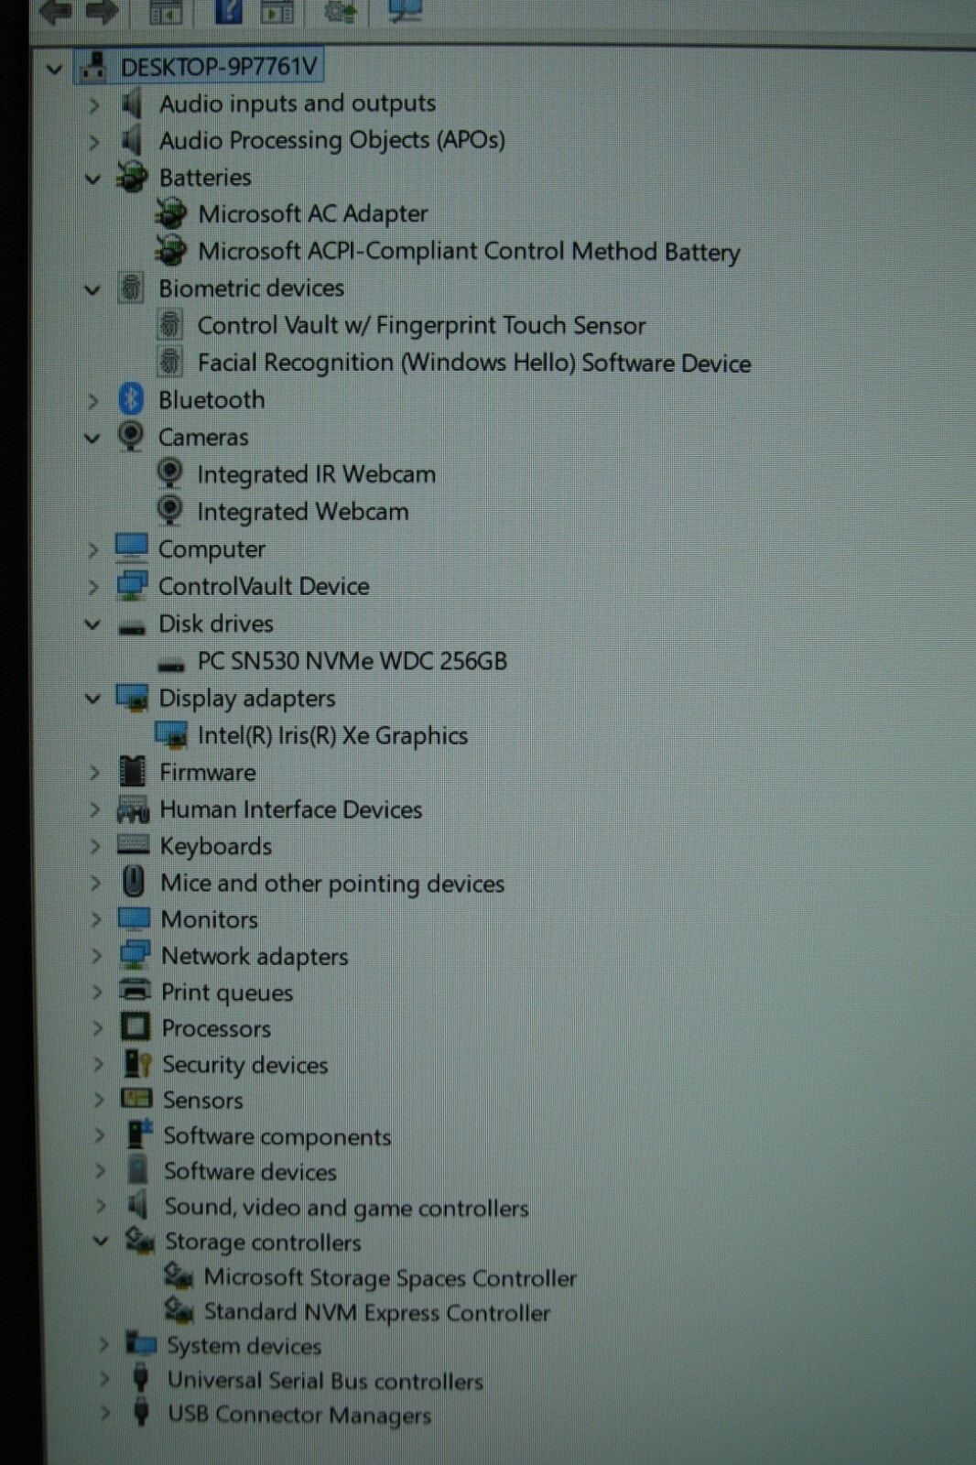Image resolution: width=976 pixels, height=1465 pixels.
Task: Expand the Processors category
Action: [97, 1028]
